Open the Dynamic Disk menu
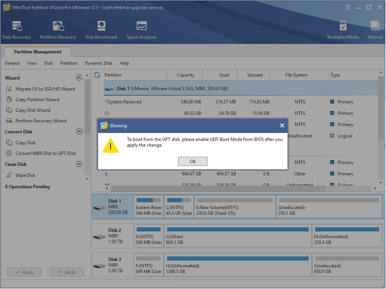The image size is (386, 289). 98,63
